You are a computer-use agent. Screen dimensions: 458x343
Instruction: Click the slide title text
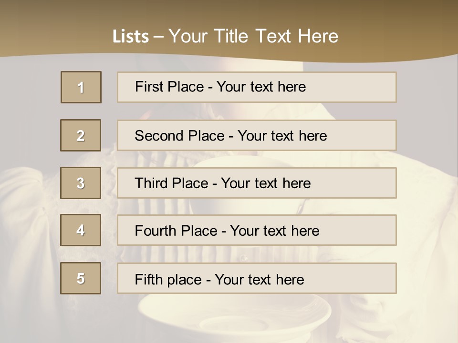click(226, 36)
